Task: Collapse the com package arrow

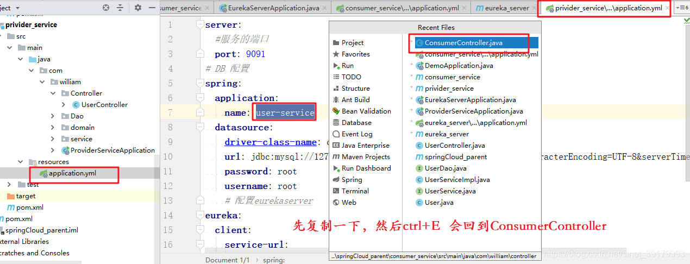Action: [32, 71]
